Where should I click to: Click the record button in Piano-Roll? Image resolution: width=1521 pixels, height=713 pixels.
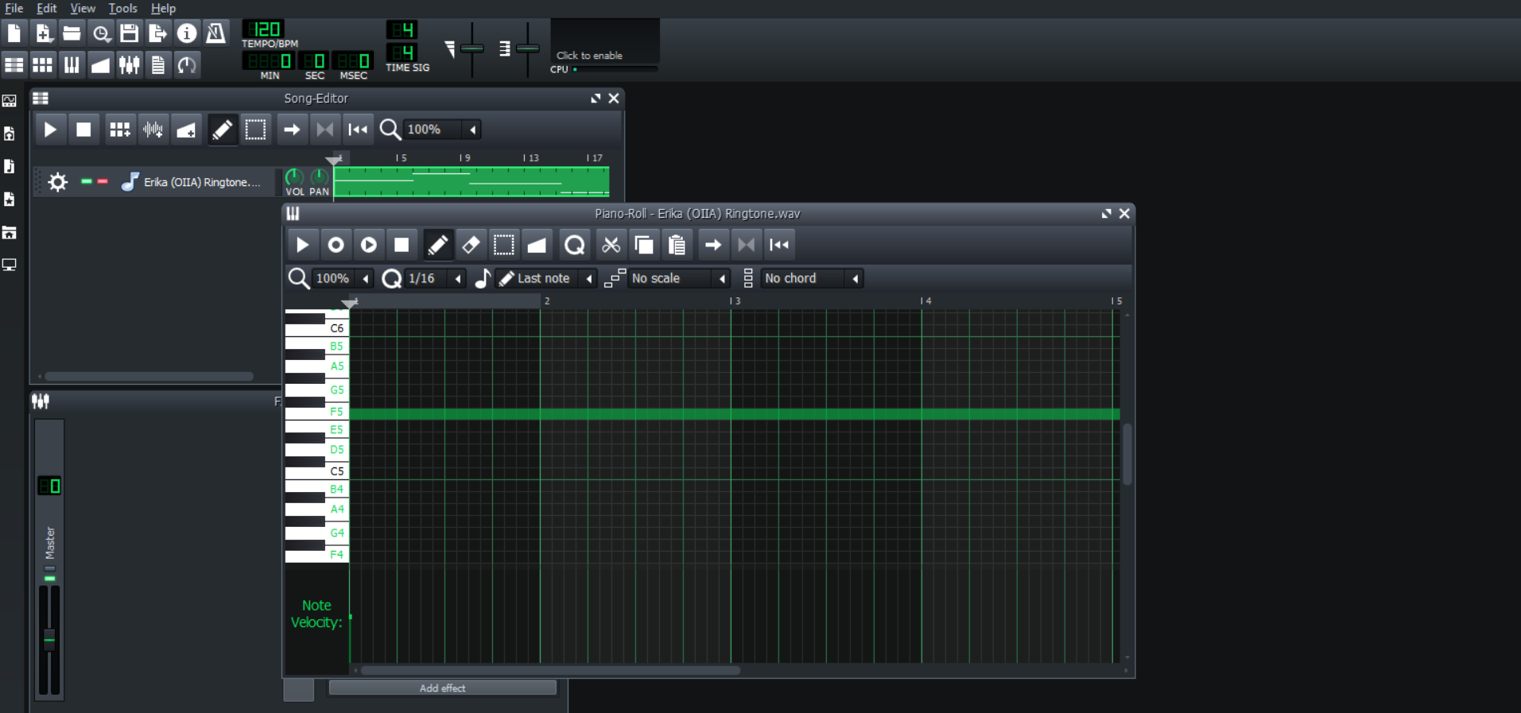click(336, 245)
